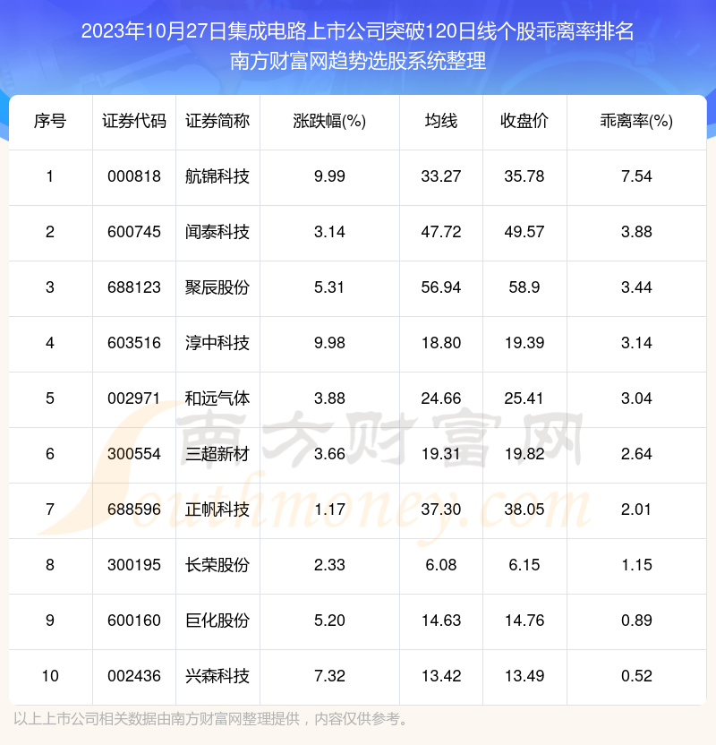Click closing price 49.57
This screenshot has width=716, height=745.
[x=524, y=232]
